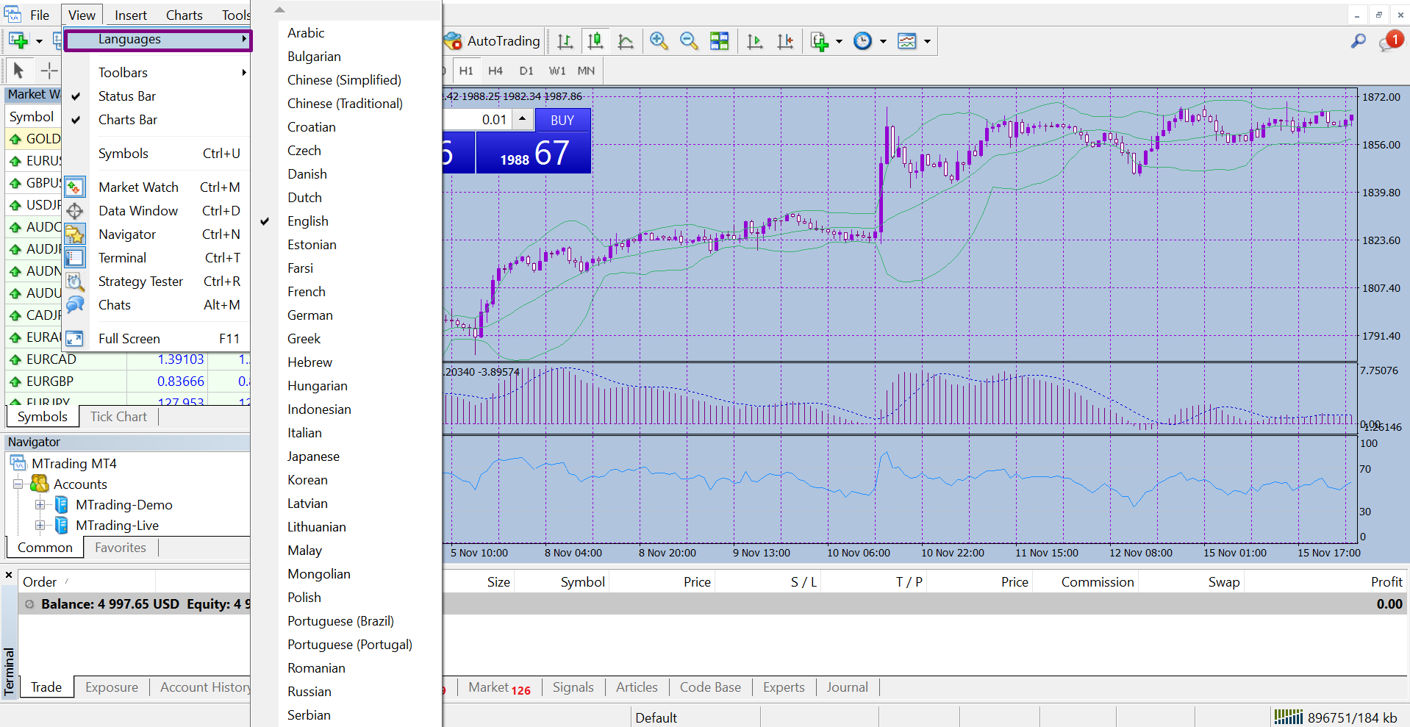Switch to Favorites navigator tab
This screenshot has width=1410, height=727.
point(121,548)
